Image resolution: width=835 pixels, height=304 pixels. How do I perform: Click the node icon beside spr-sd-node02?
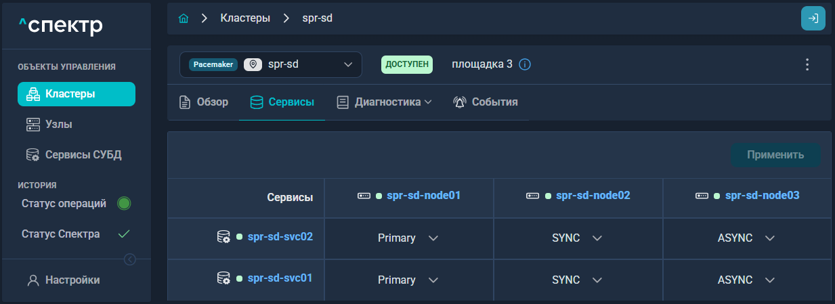point(533,196)
